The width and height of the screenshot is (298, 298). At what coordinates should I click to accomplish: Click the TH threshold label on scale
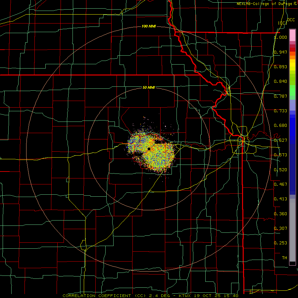point(284,258)
